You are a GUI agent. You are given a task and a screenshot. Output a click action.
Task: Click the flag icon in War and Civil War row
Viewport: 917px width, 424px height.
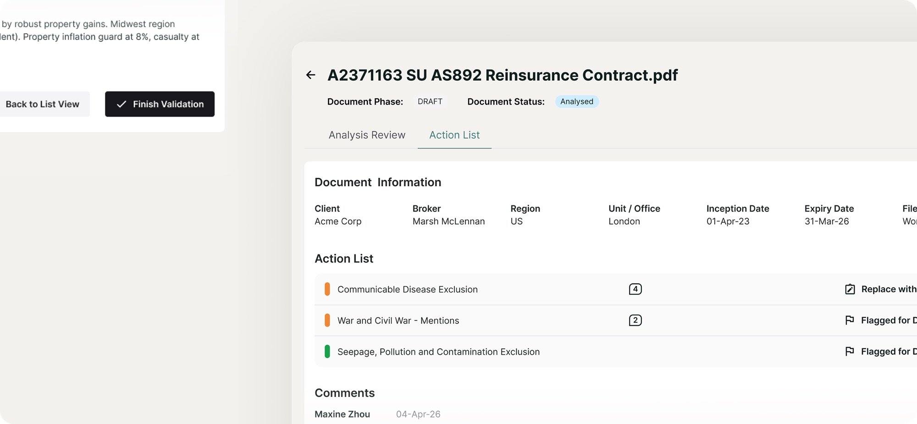pos(850,320)
